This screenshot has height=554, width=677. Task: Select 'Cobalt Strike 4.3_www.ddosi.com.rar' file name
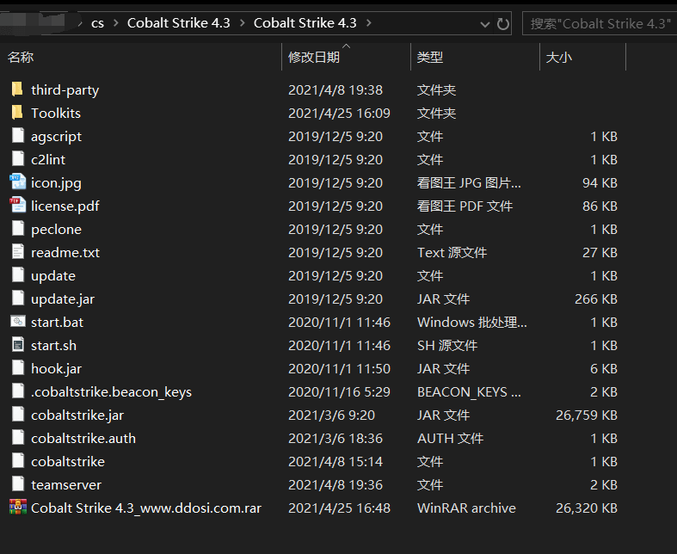point(146,508)
